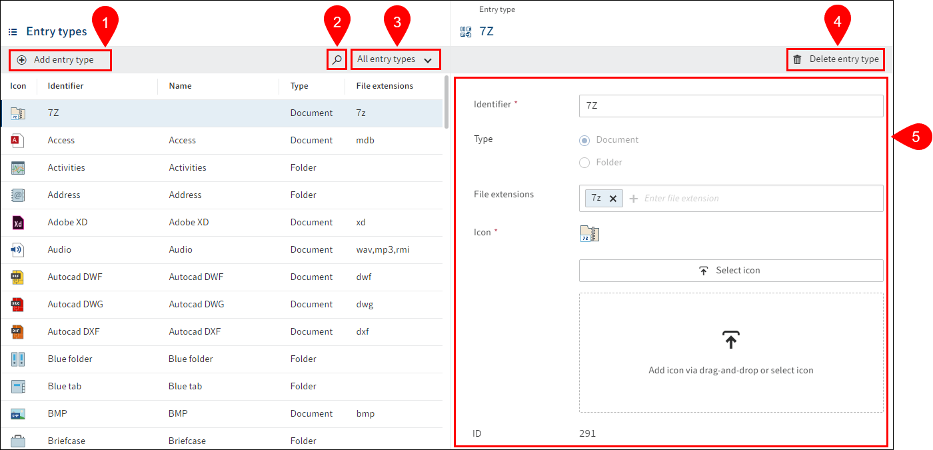Image resolution: width=933 pixels, height=450 pixels.
Task: Select the Address identifier cell
Action: (x=64, y=195)
